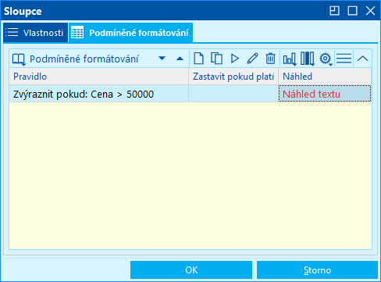Click the hamburger lines menu icon
The image size is (381, 282).
point(344,59)
